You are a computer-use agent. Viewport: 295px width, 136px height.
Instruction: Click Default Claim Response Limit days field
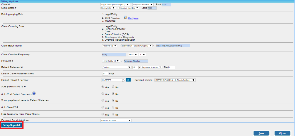[105, 74]
